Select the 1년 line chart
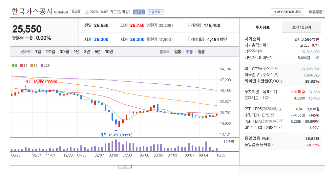 (x=76, y=52)
